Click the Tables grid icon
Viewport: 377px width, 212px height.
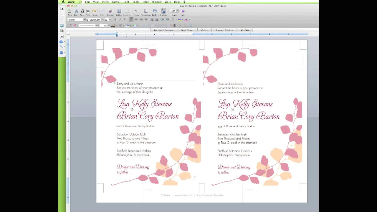pyautogui.click(x=119, y=11)
